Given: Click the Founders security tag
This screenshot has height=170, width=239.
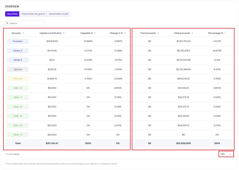Looking at the screenshot, I should point(18,41).
